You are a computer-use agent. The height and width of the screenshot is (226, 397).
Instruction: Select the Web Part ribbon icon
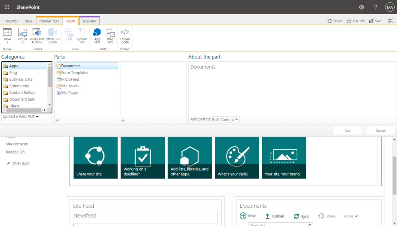click(x=110, y=35)
